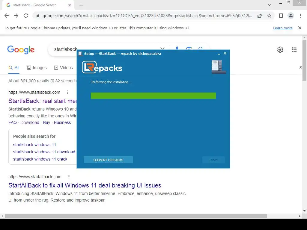307x230 pixels.
Task: Share this page via the share icon
Action: 260,16
